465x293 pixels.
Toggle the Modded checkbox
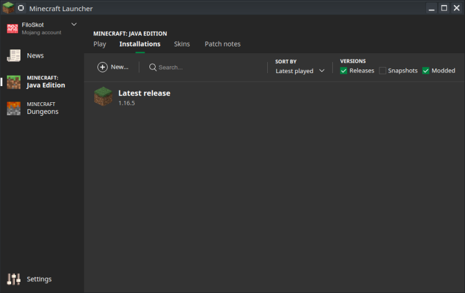point(425,71)
